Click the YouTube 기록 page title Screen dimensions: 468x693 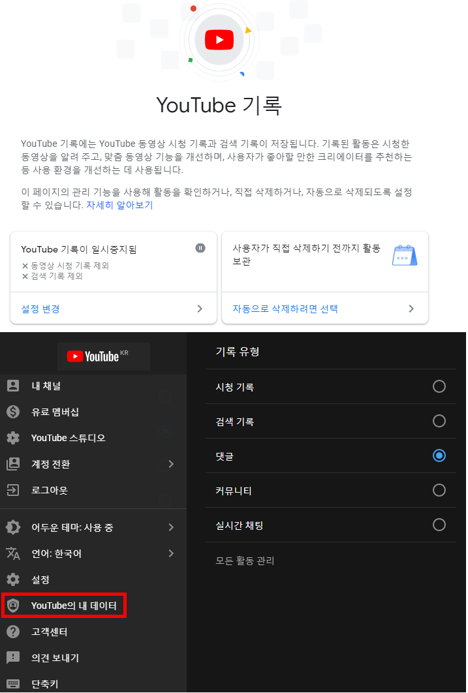(x=219, y=105)
